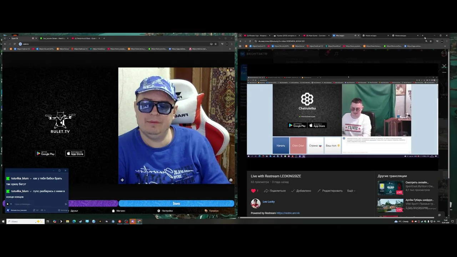Click the purple button beside chat overlay
This screenshot has width=457, height=257.
[x=93, y=203]
